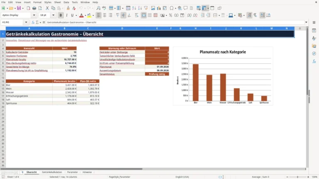Click the Sort Descending icon
The height and width of the screenshot is (179, 319).
click(140, 8)
